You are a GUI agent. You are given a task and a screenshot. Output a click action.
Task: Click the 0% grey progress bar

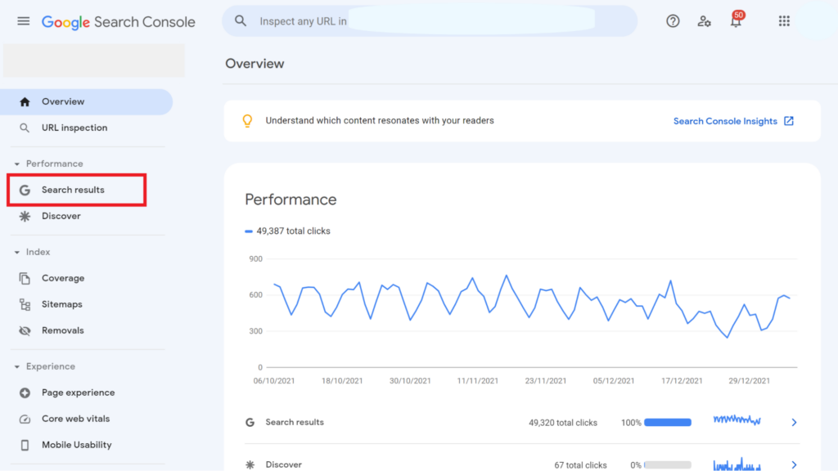[x=668, y=465]
